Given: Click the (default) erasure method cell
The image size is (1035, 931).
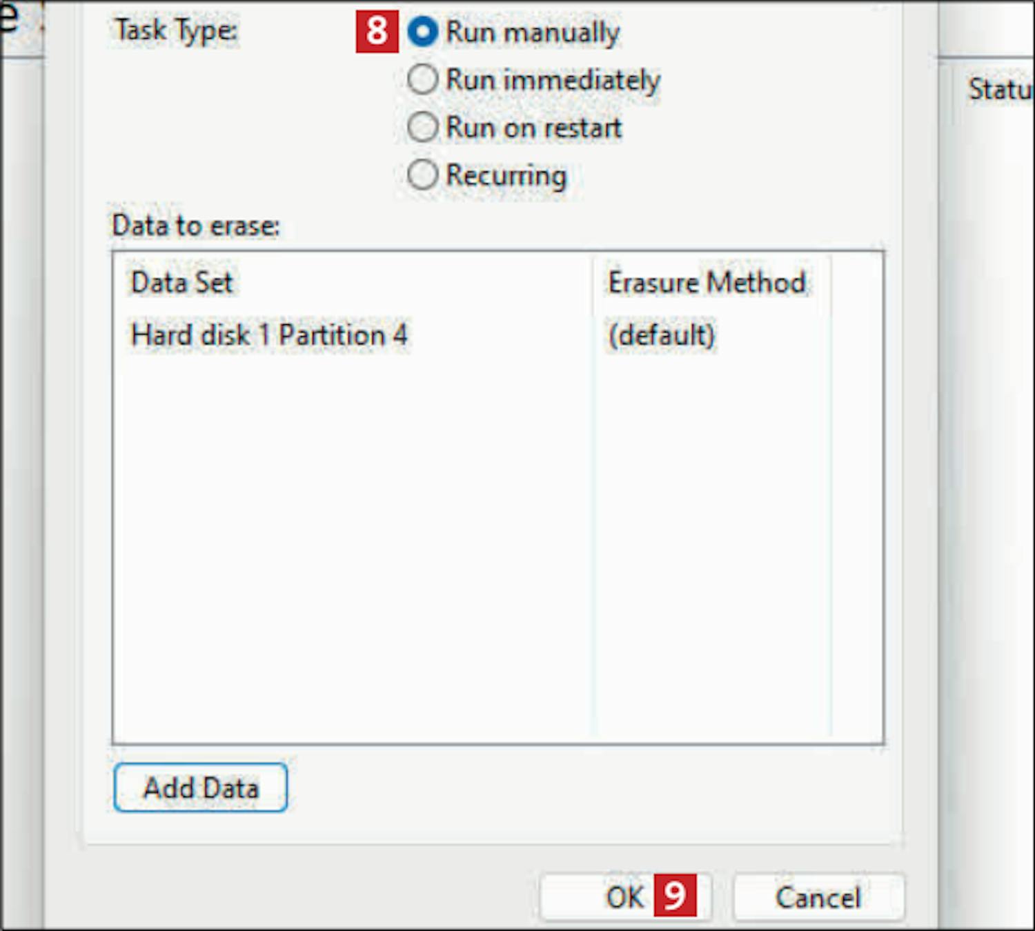Looking at the screenshot, I should pyautogui.click(x=661, y=335).
